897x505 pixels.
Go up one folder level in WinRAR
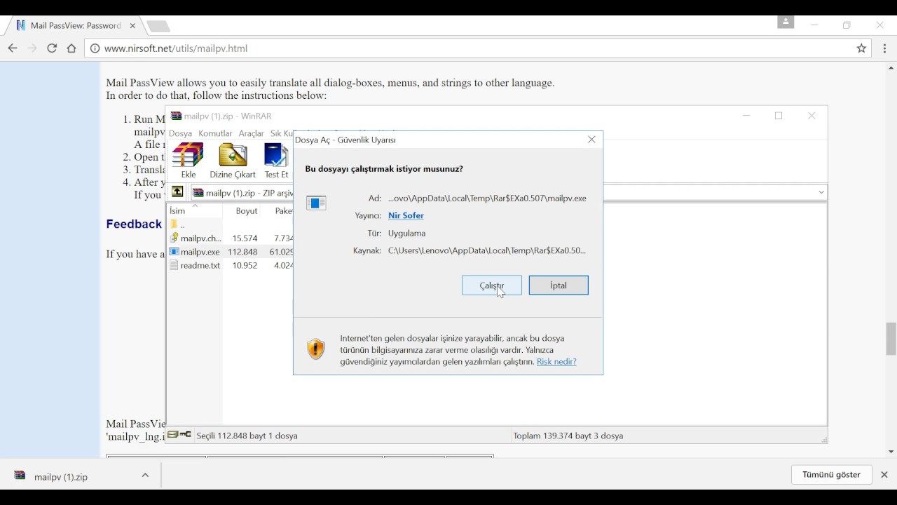pyautogui.click(x=177, y=192)
